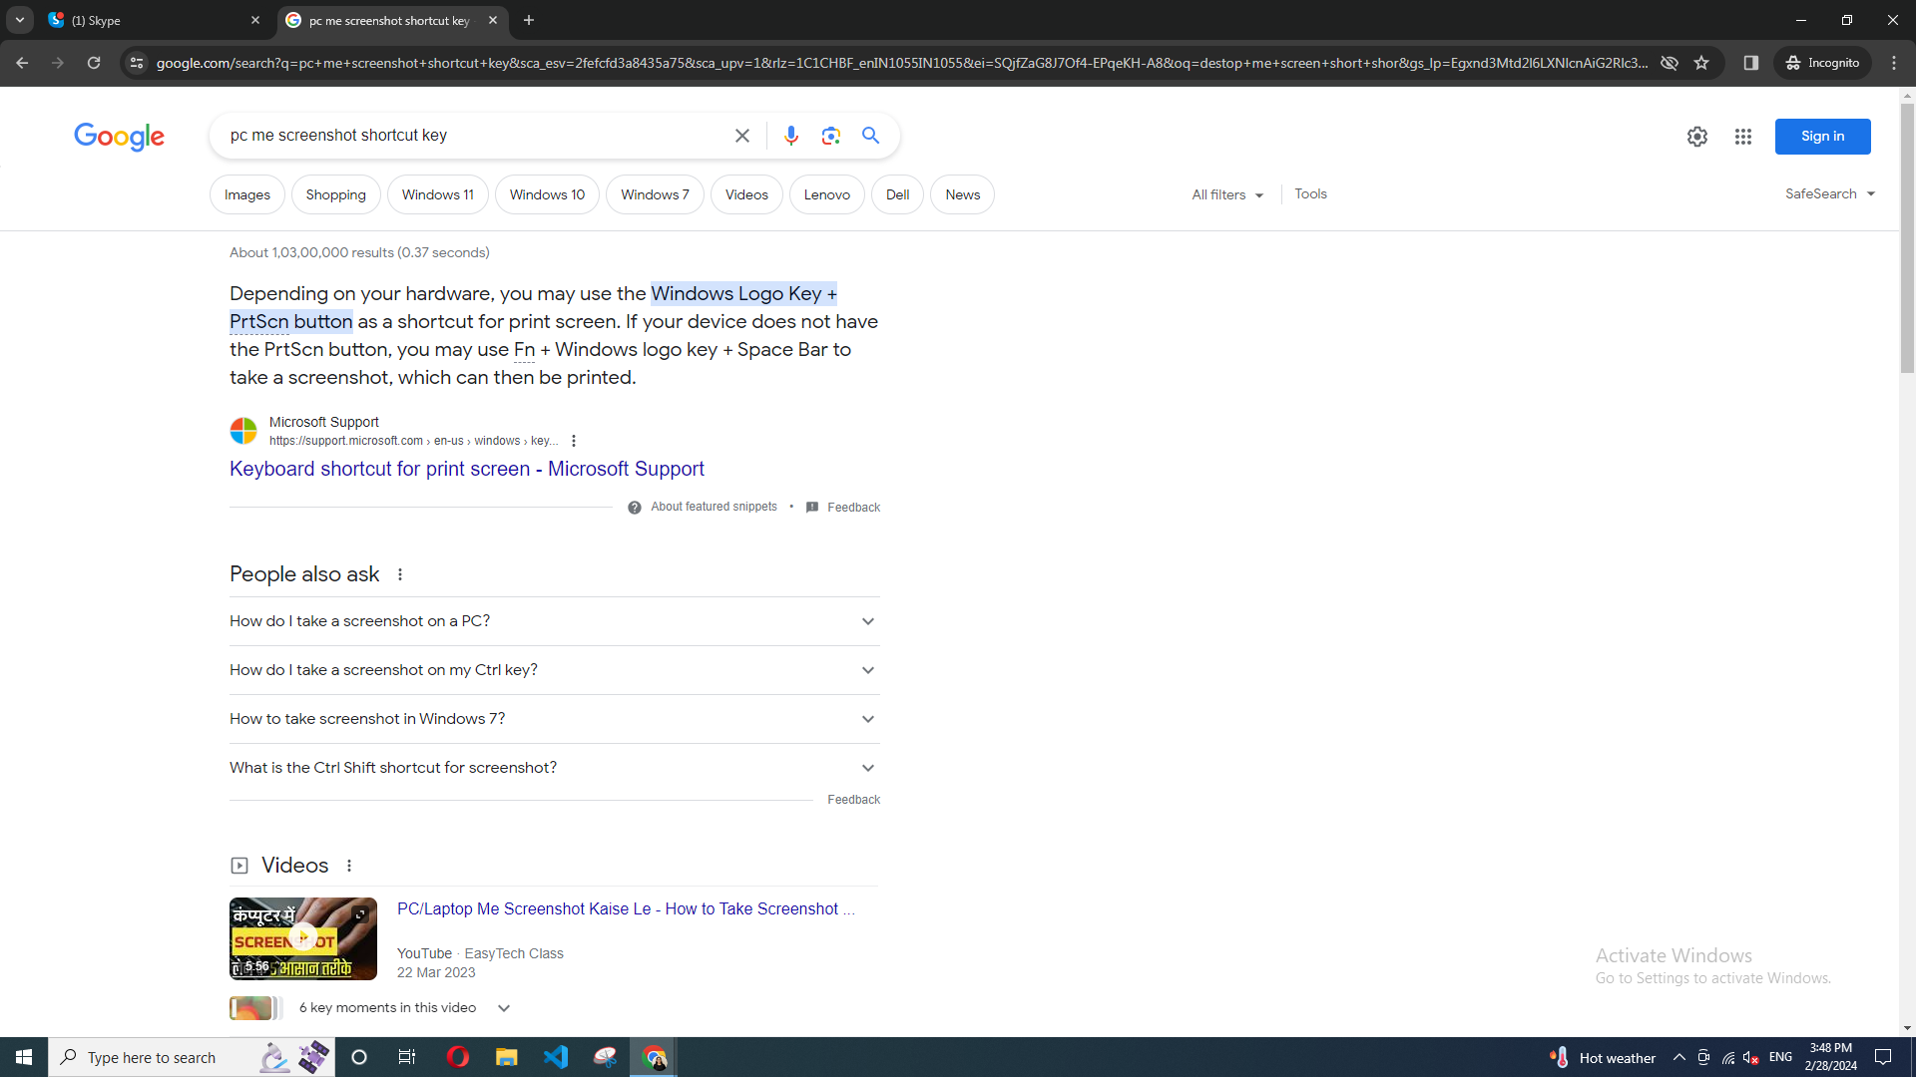Expand 'How to take screenshot in Windows 7?'
Screen dimensions: 1916x1077
(x=554, y=719)
